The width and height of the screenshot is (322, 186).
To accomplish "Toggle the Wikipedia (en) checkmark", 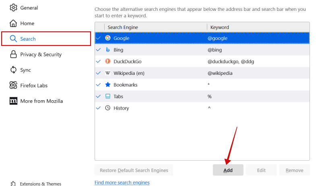I will [98, 73].
